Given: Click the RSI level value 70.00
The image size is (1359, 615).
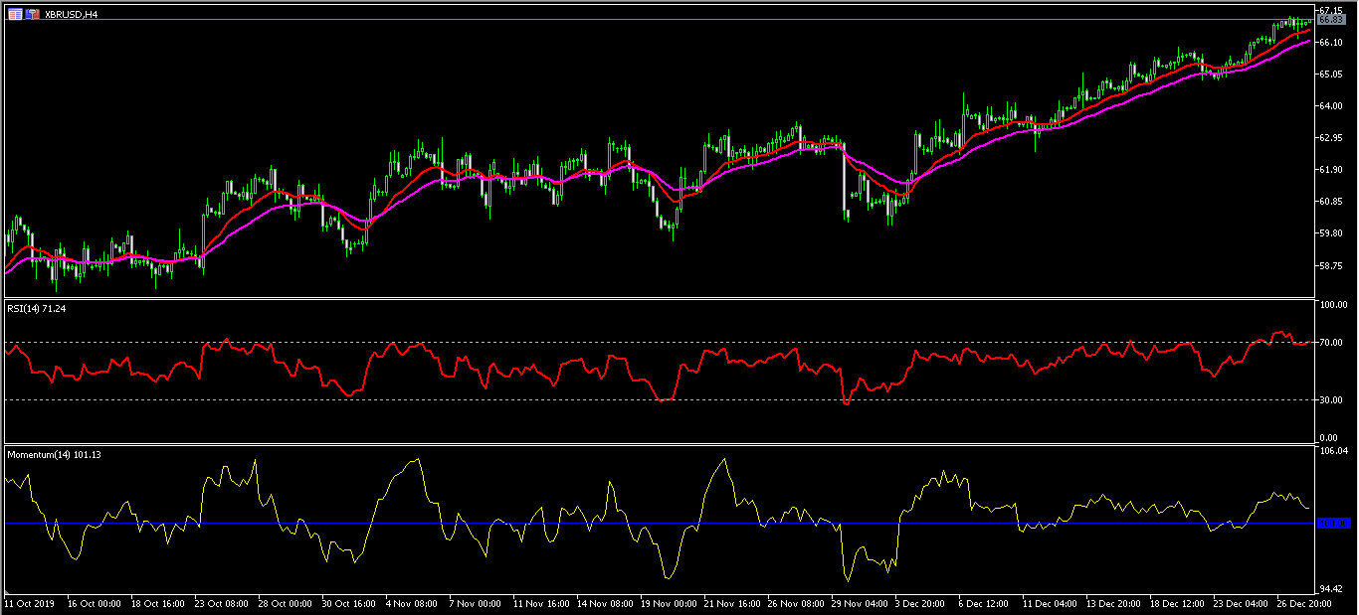Looking at the screenshot, I should (1330, 342).
